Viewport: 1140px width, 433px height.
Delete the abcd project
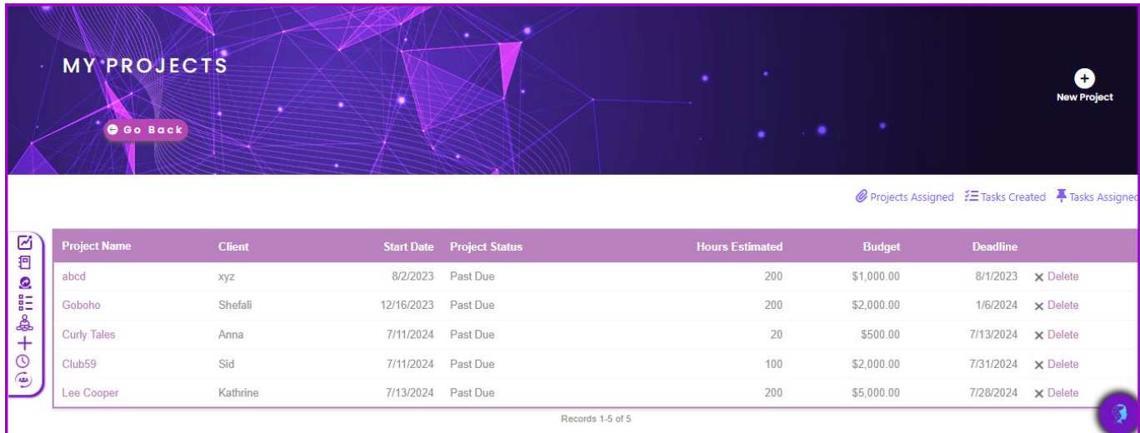coord(1056,276)
